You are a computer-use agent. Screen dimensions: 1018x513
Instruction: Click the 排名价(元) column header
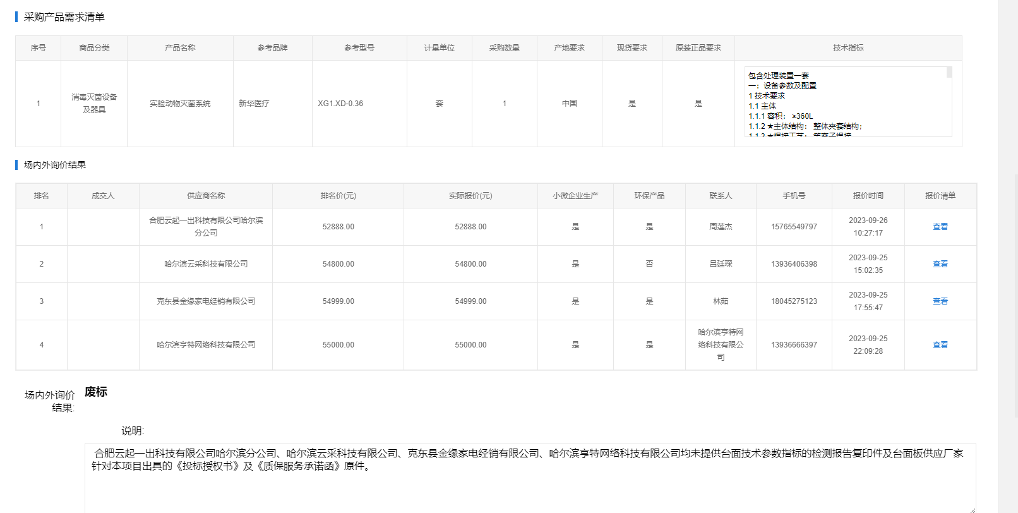click(x=338, y=196)
